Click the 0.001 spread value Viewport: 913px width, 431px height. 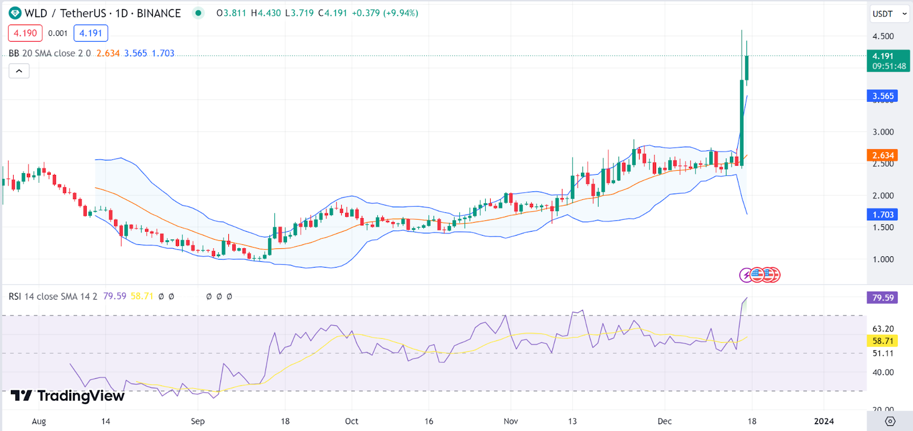58,33
